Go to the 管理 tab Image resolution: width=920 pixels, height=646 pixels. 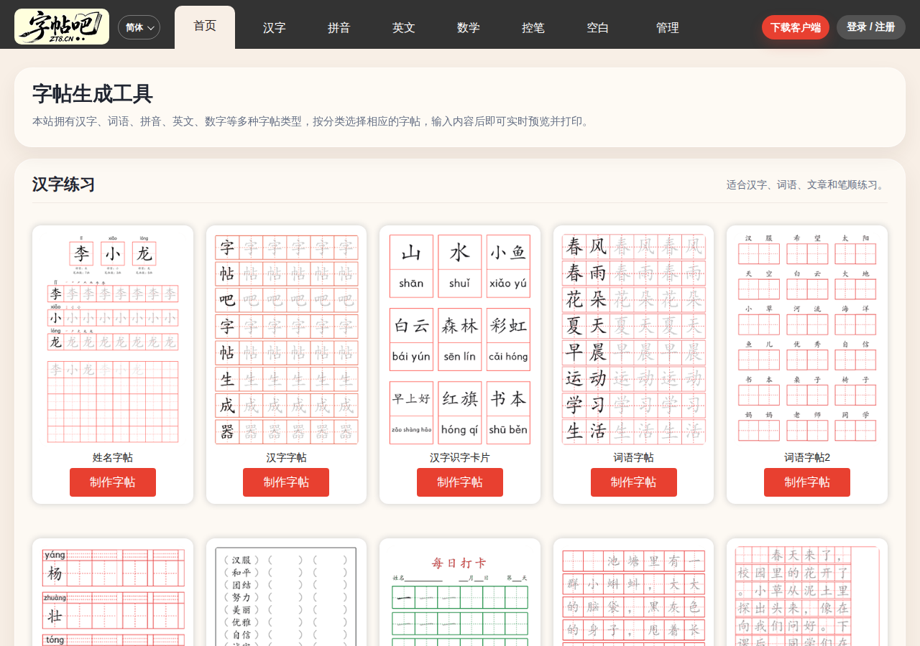pyautogui.click(x=668, y=28)
